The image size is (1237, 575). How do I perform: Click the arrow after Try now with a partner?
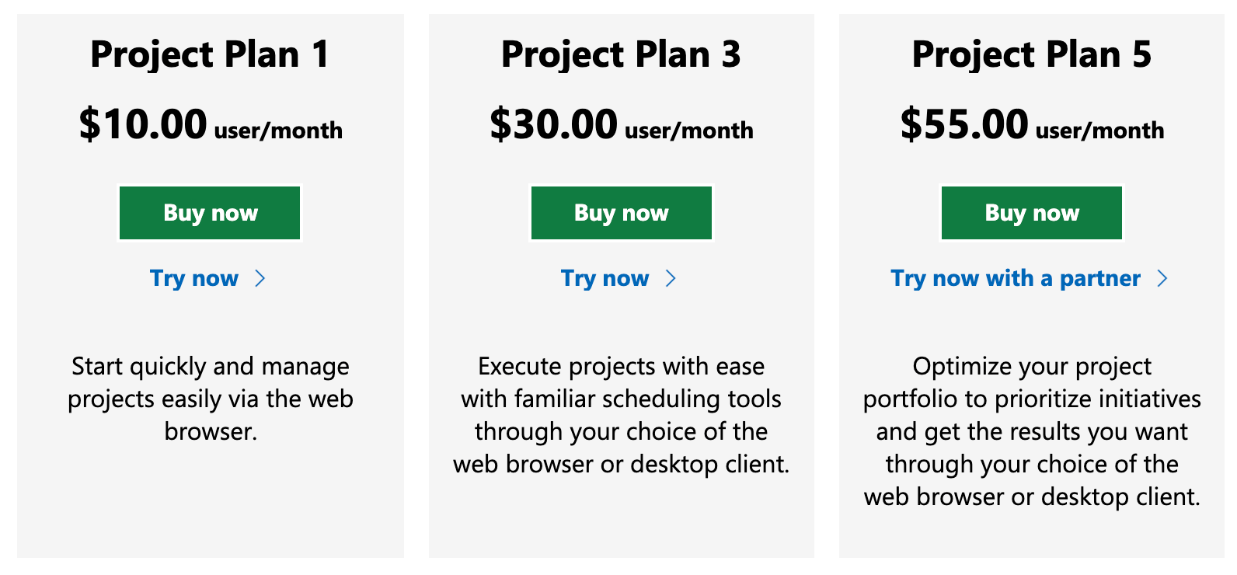pos(1162,278)
